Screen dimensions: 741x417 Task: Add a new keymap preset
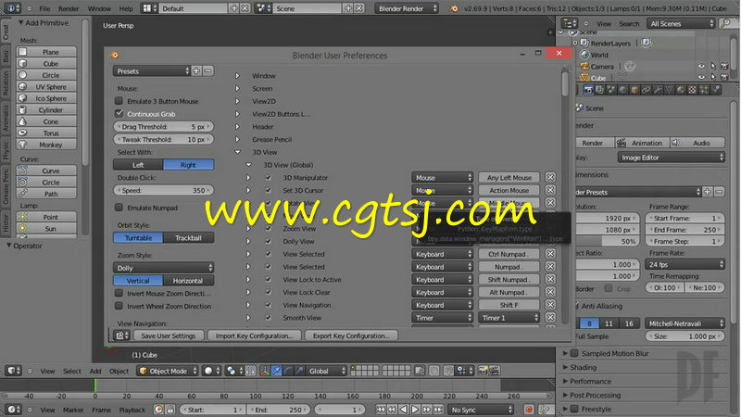click(x=196, y=71)
